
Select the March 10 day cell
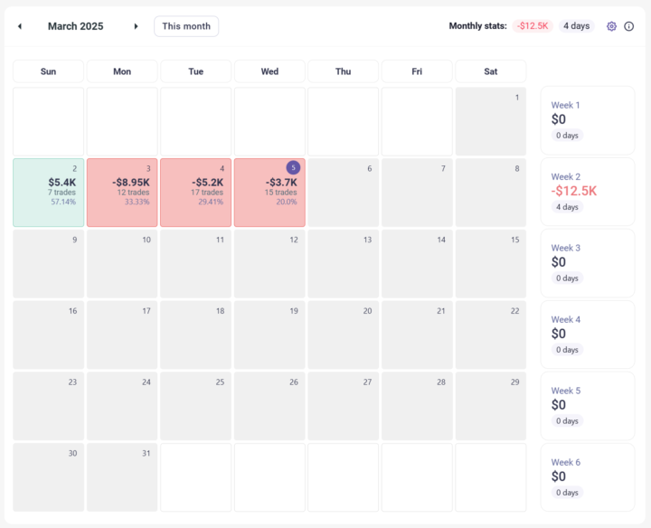coord(122,264)
